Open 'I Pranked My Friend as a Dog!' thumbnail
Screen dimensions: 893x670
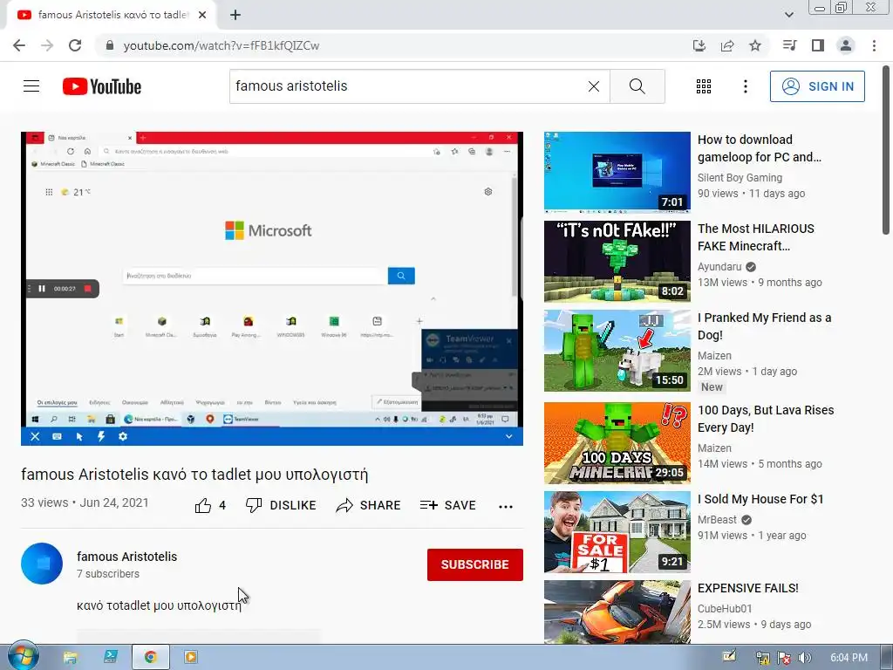click(x=617, y=351)
